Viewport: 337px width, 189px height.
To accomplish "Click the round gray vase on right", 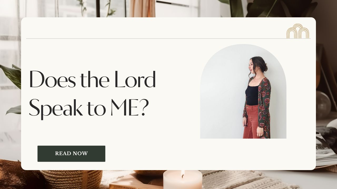I will point(323,105).
